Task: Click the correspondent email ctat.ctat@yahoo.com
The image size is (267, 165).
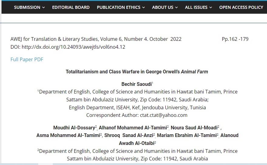Action: [x=164, y=115]
